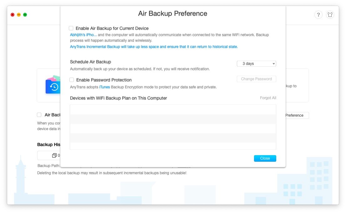Tick Enable Password Protection checkbox

[72, 80]
